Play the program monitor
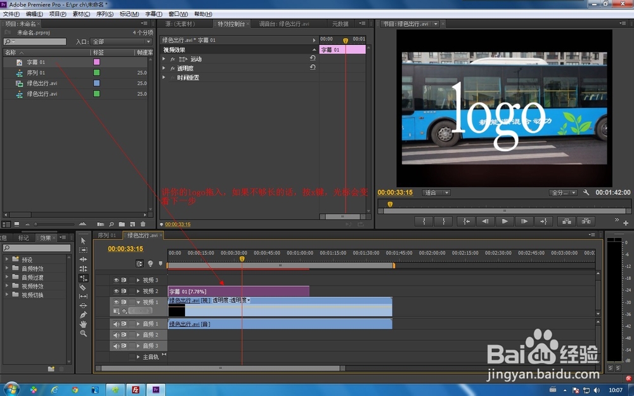 (505, 221)
